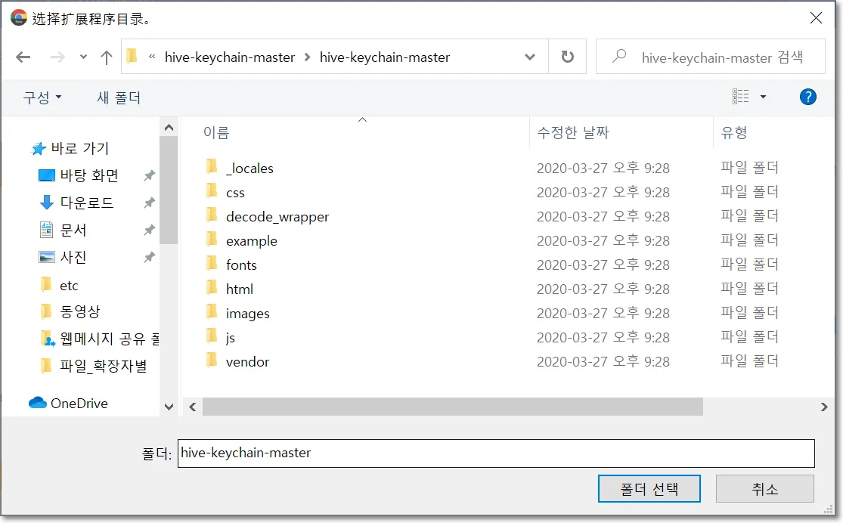Go forward with the right arrow
This screenshot has height=523, width=843.
(57, 57)
